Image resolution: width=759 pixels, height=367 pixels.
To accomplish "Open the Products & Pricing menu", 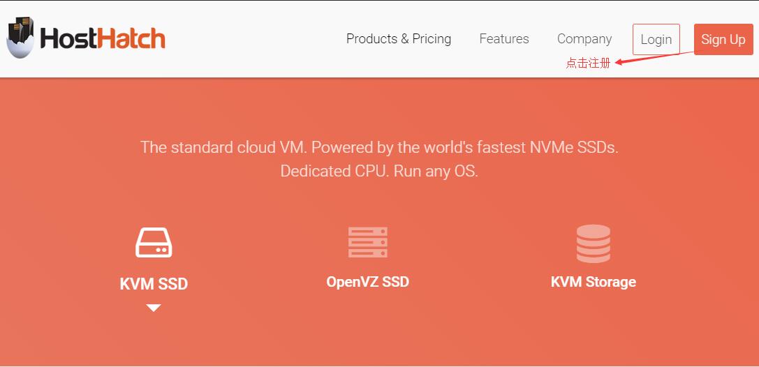I will pyautogui.click(x=399, y=38).
